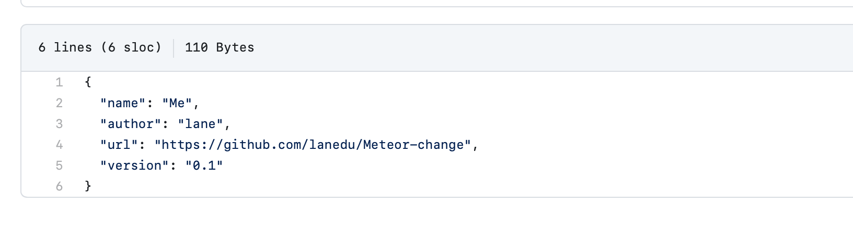Click the "version" key
Image resolution: width=853 pixels, height=228 pixels.
(135, 166)
